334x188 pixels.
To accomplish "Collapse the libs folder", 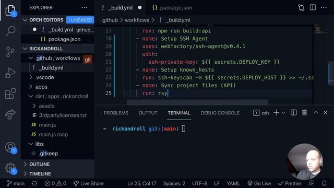I will 31,144.
